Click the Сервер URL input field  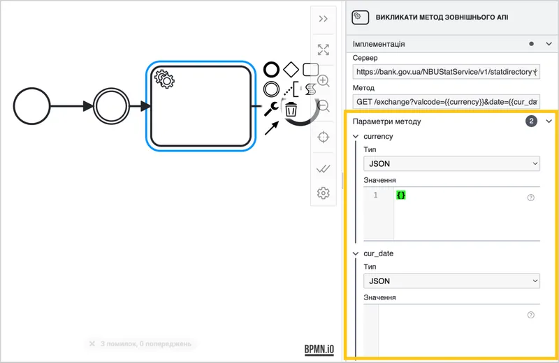click(x=447, y=72)
